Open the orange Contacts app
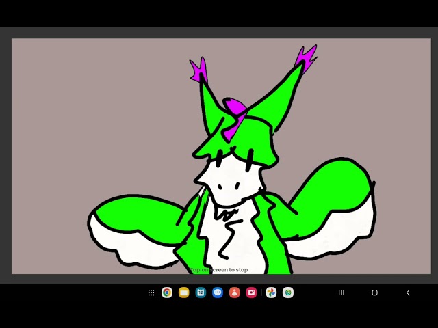Image resolution: width=438 pixels, height=328 pixels. 234,292
